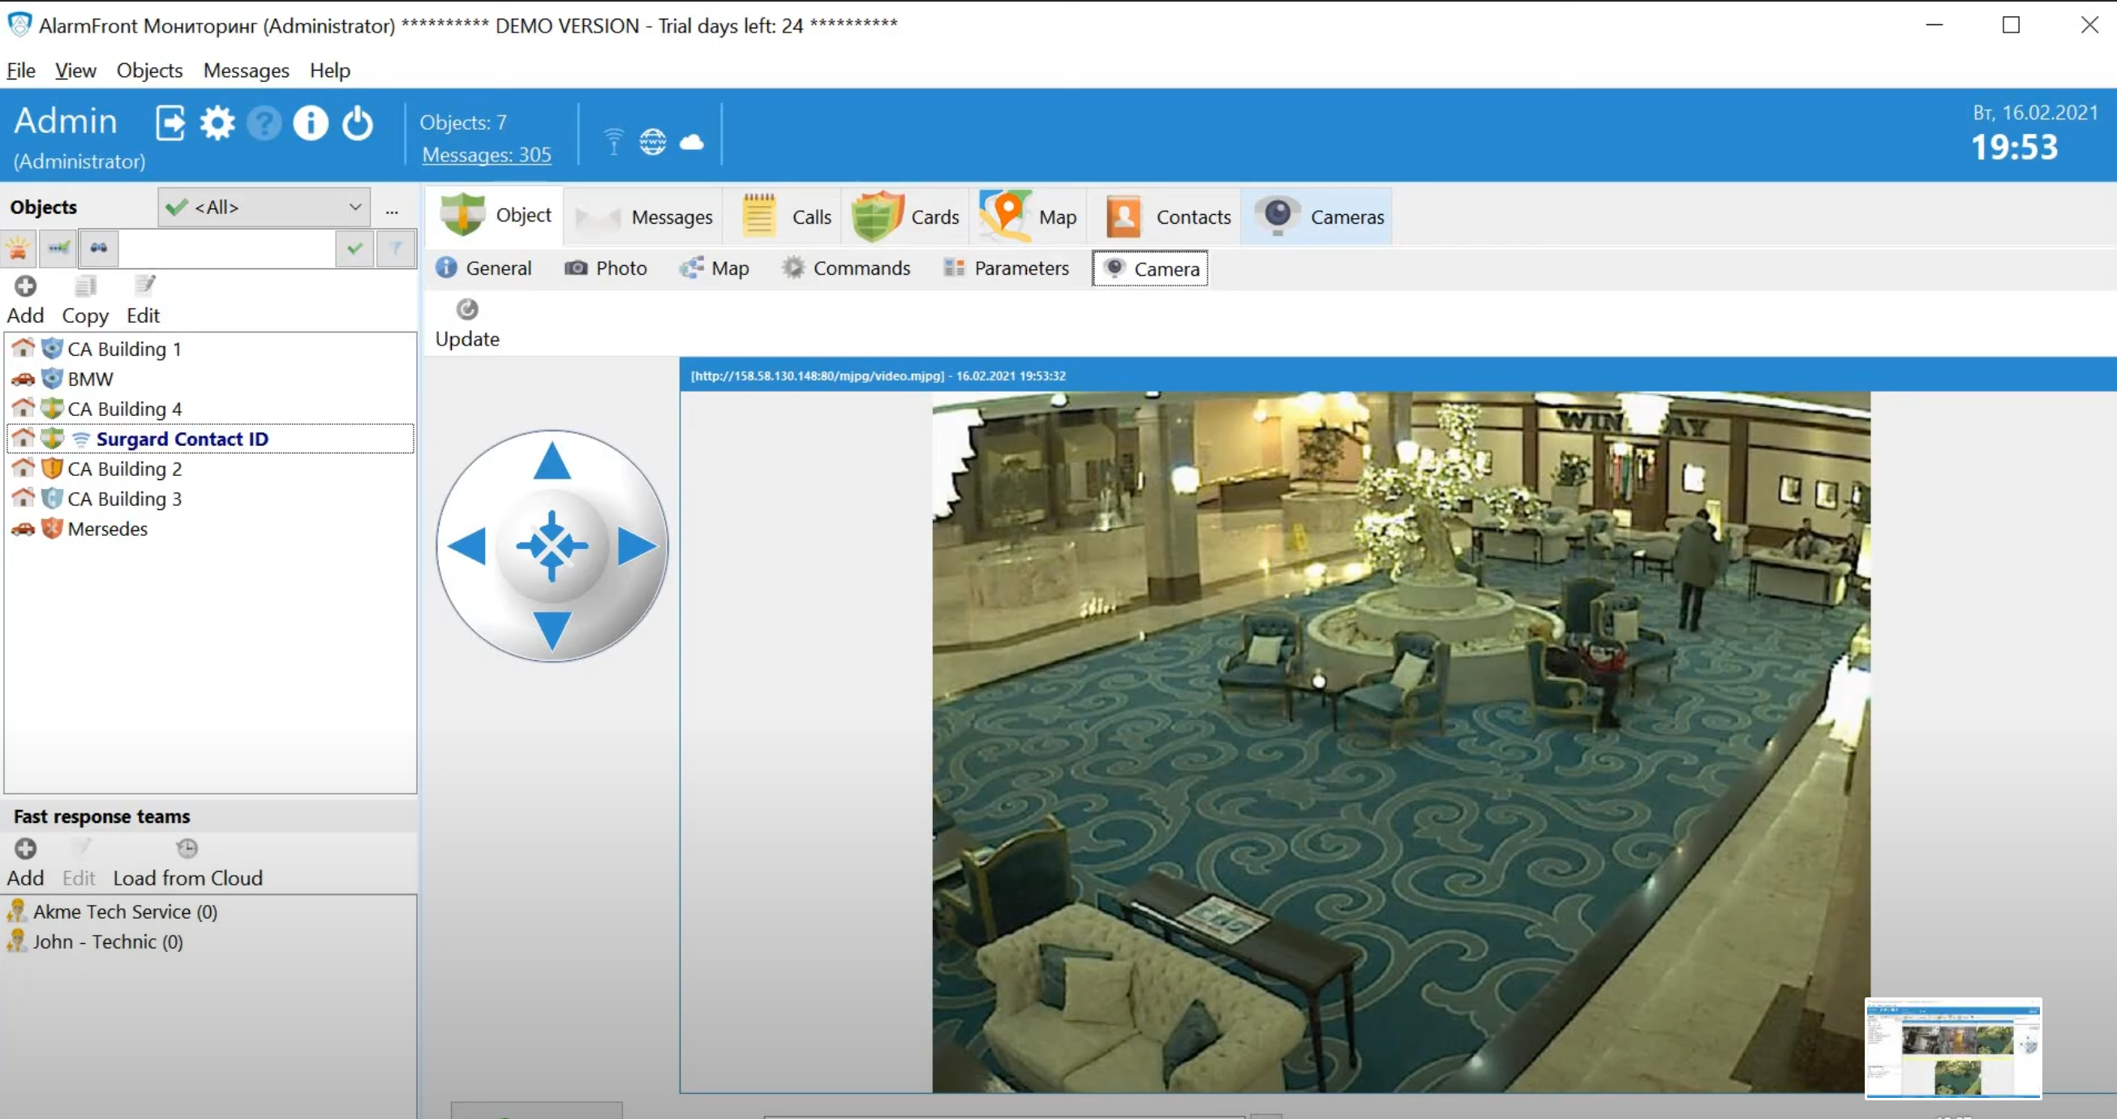Click the power shutdown icon
This screenshot has width=2117, height=1119.
pyautogui.click(x=358, y=124)
